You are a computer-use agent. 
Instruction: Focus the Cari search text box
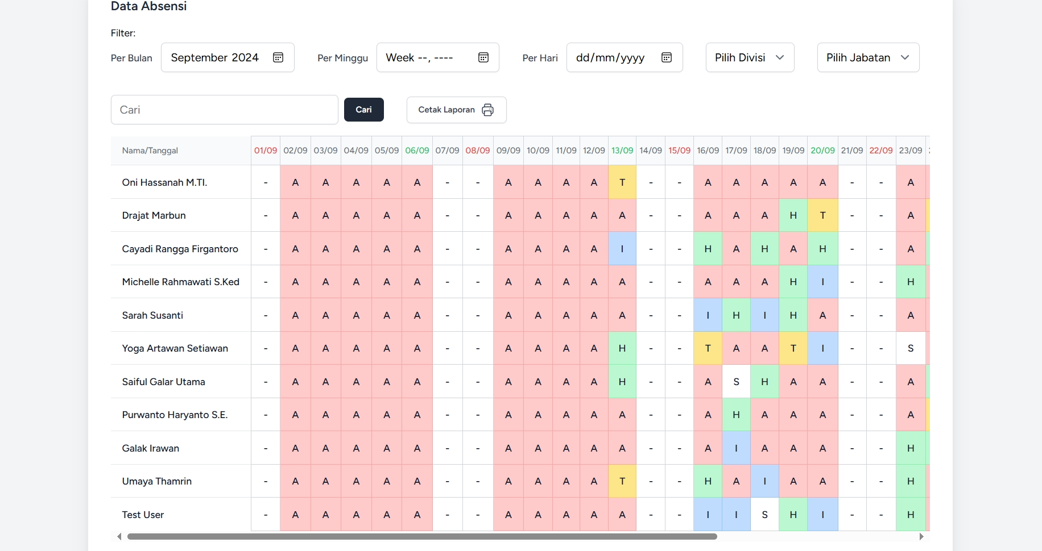point(224,110)
